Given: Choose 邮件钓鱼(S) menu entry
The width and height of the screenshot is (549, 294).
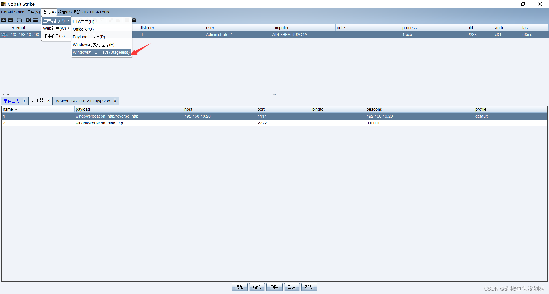Looking at the screenshot, I should 56,36.
